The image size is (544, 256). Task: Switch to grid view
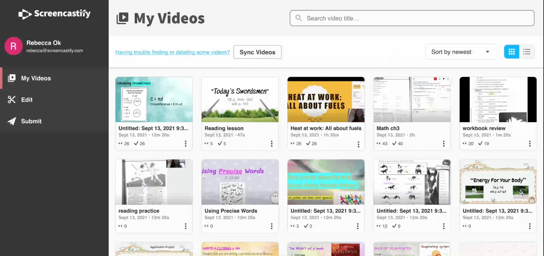click(x=511, y=52)
